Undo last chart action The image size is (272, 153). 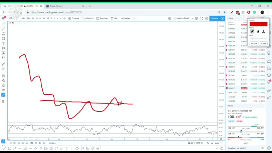coord(133,18)
